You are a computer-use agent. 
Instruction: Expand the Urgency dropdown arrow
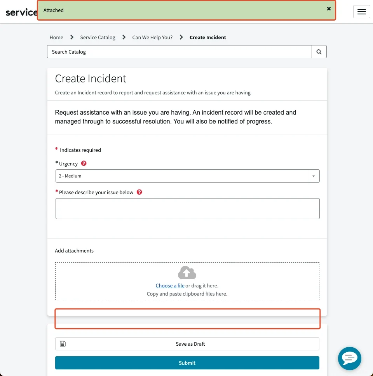[314, 176]
